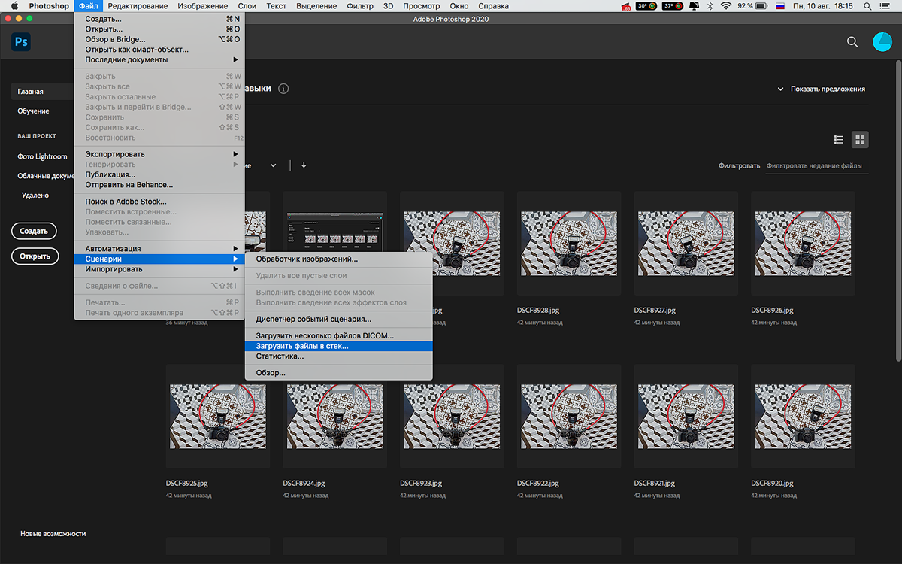
Task: Choose Публикация... menu item
Action: pyautogui.click(x=159, y=174)
